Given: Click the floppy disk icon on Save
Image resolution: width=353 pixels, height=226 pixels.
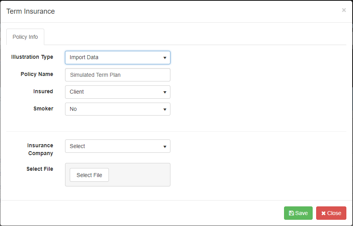Looking at the screenshot, I should pos(291,213).
